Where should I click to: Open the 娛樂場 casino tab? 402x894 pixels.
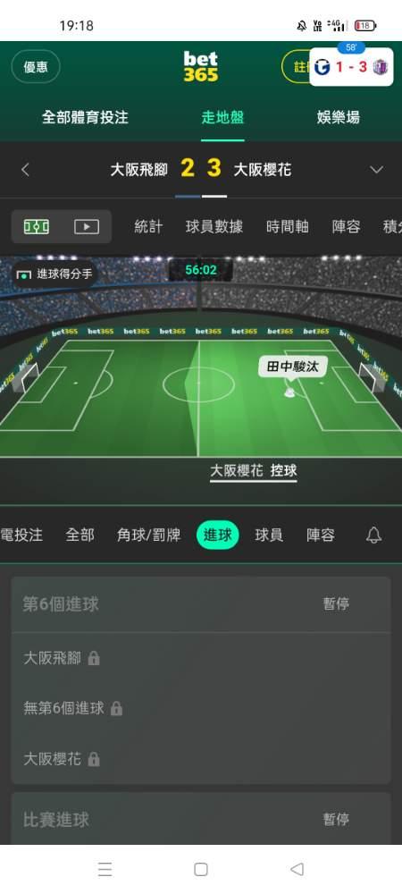coord(339,117)
